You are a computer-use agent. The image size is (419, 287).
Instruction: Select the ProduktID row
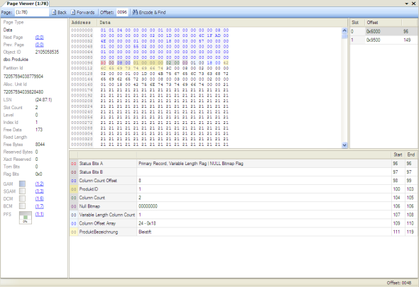tap(244, 189)
